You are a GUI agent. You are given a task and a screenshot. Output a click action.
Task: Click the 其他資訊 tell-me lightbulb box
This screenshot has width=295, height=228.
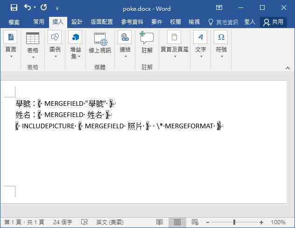click(x=223, y=22)
